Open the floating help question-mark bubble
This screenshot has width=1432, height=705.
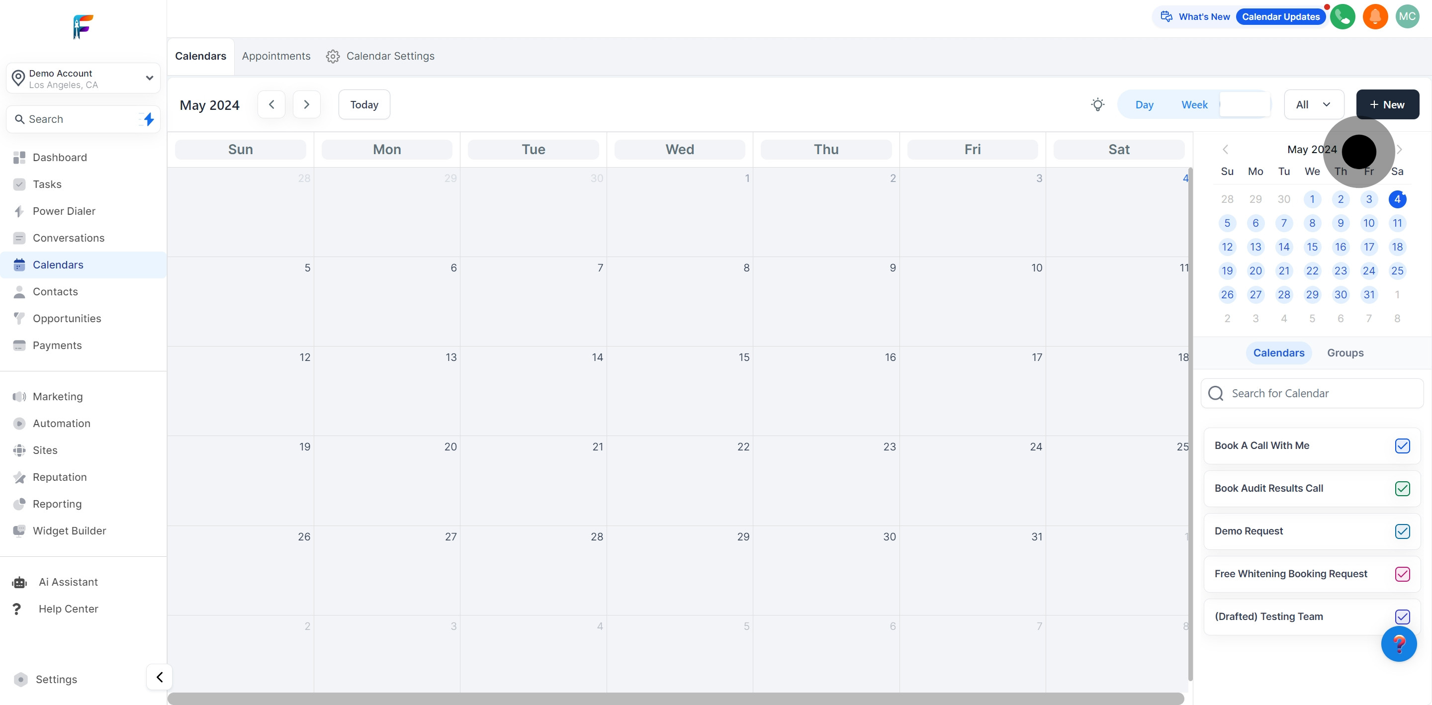pyautogui.click(x=1399, y=644)
